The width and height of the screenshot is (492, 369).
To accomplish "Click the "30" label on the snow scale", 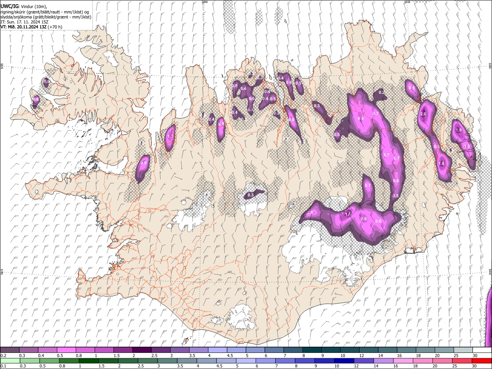I will coord(475,356).
